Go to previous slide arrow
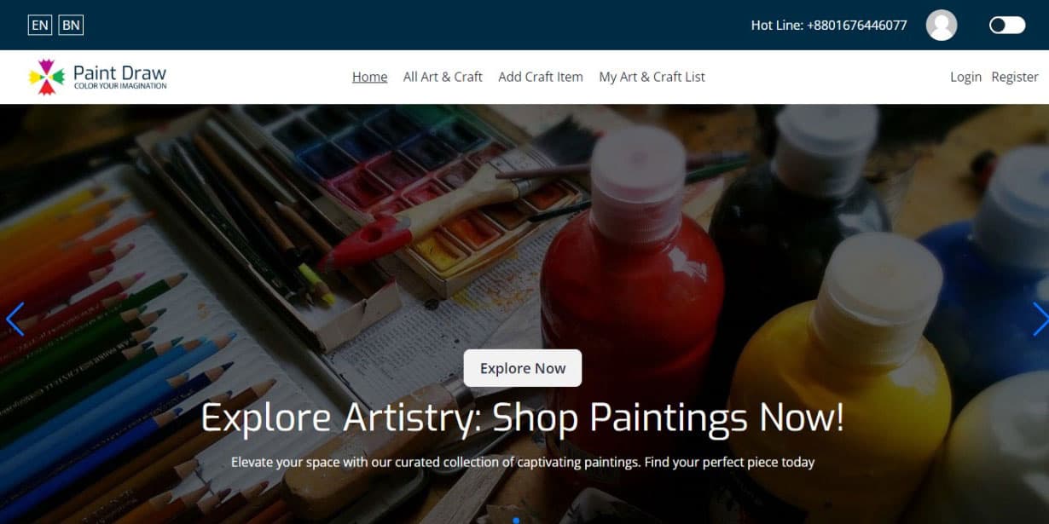The image size is (1049, 524). [14, 319]
